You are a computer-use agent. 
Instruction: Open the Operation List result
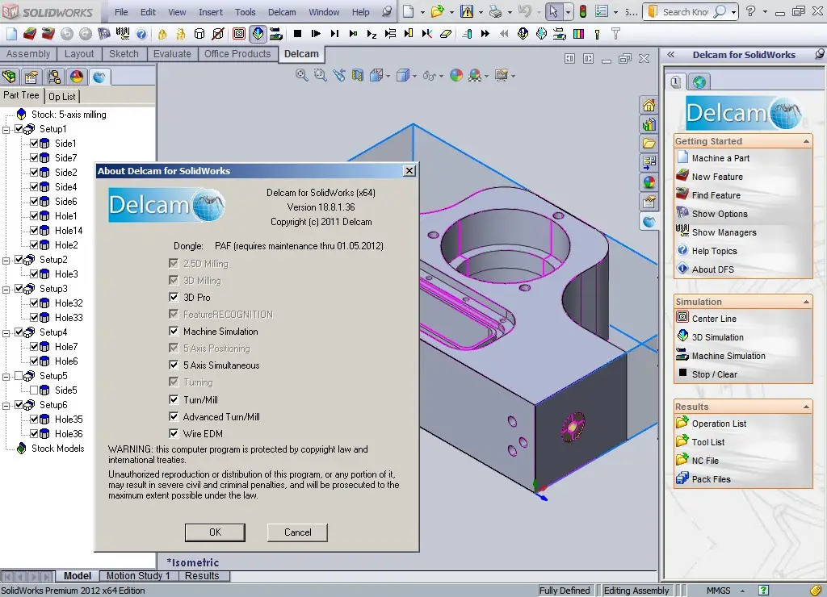[x=719, y=424]
